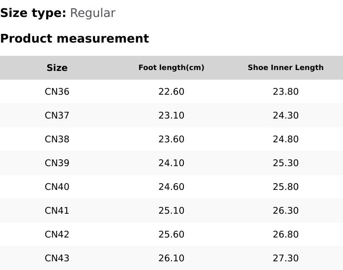343x270 pixels.
Task: Choose the CN42 size cell
Action: tap(57, 234)
